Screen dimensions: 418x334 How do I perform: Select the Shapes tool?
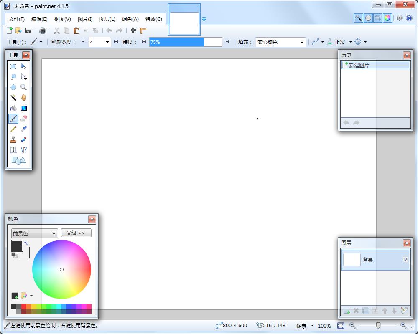(18, 160)
